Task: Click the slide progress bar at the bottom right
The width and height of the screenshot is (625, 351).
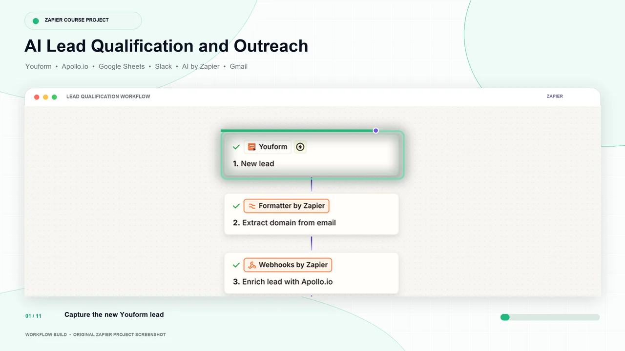Action: click(550, 317)
